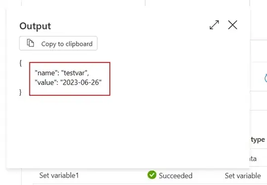Viewport: 267px width, 185px height.
Task: Click the partially visible blue refresh icon
Action: [266, 78]
